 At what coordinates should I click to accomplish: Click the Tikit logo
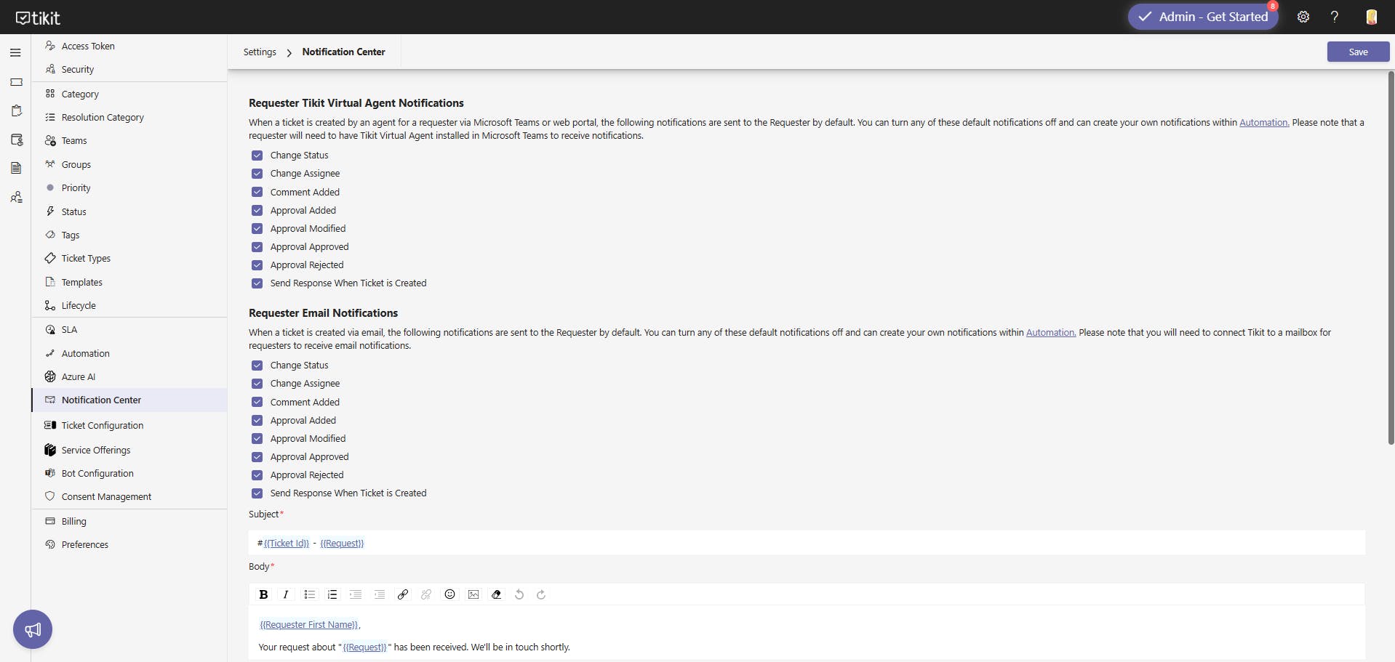(x=38, y=17)
